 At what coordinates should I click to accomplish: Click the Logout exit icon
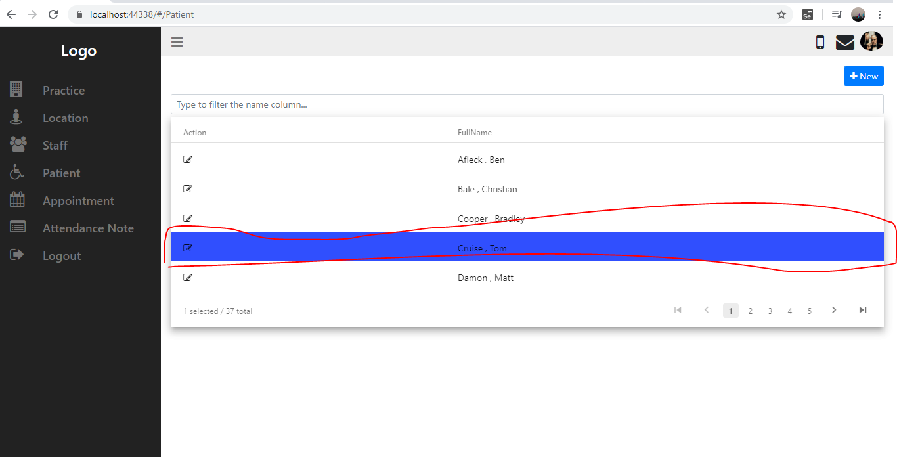tap(16, 255)
